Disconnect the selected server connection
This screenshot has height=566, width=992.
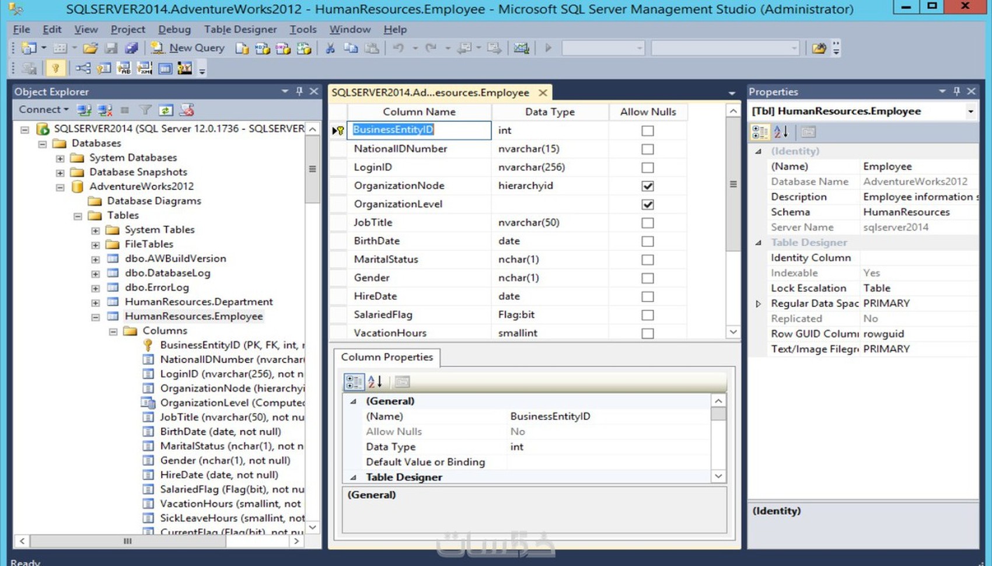105,110
